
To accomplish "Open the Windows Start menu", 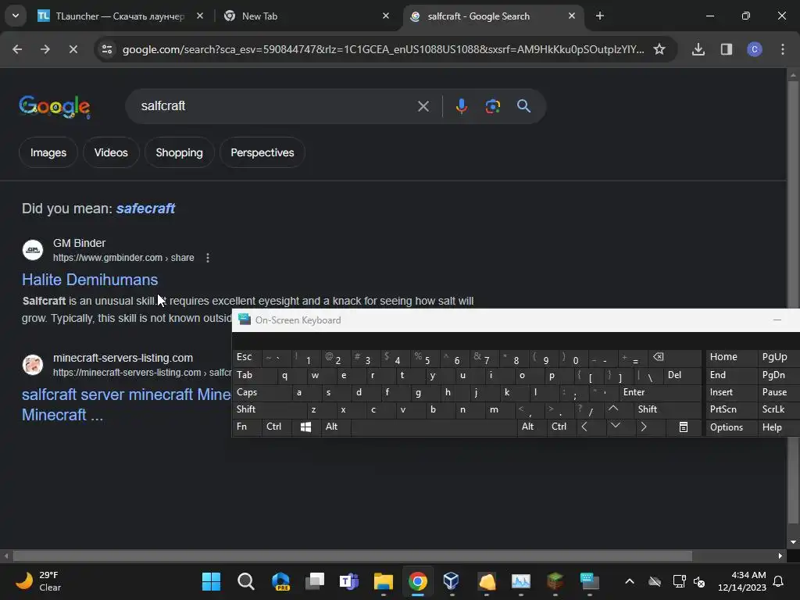I will (x=211, y=581).
